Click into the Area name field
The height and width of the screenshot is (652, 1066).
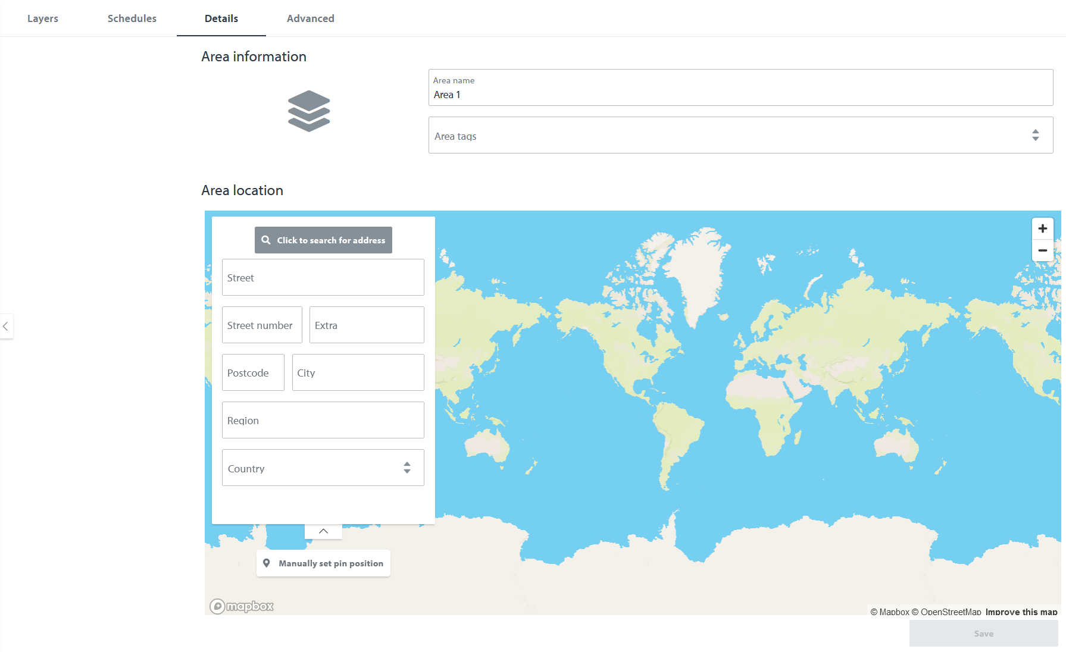740,95
